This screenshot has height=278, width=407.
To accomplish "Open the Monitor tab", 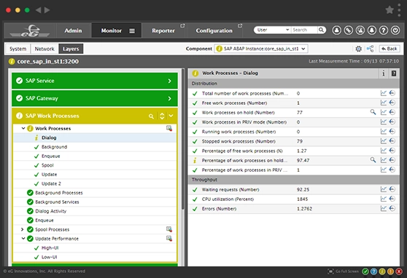I will 112,31.
